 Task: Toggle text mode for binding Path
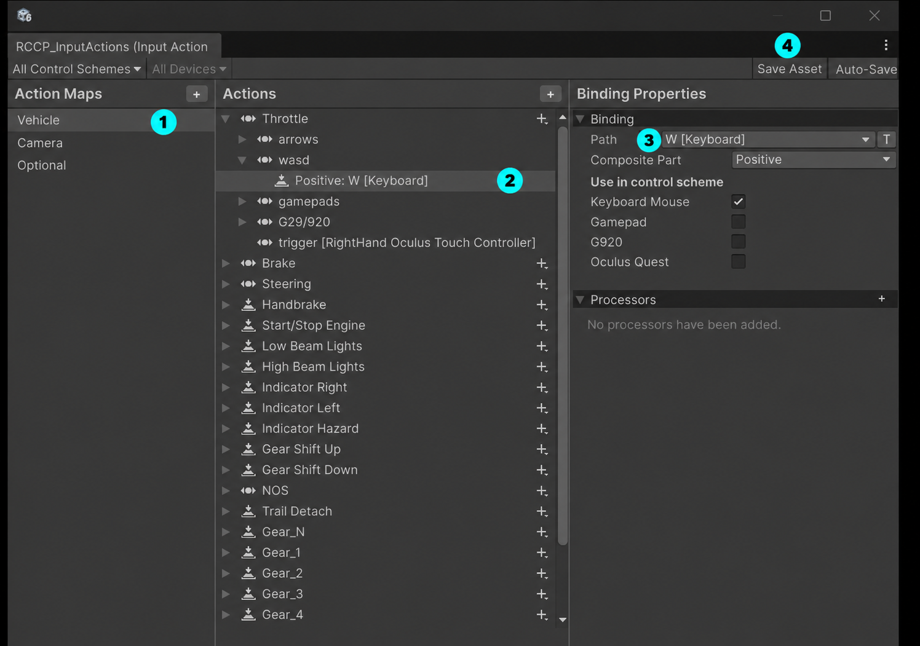coord(886,140)
